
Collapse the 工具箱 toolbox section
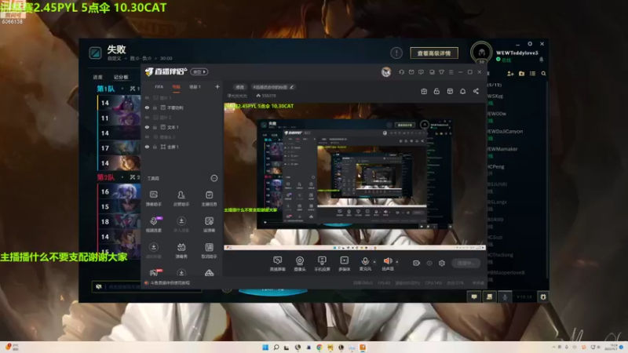click(x=214, y=178)
